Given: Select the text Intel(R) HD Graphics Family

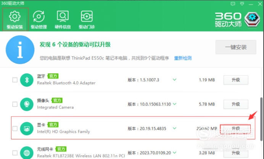Looking at the screenshot, I should [x=63, y=131].
